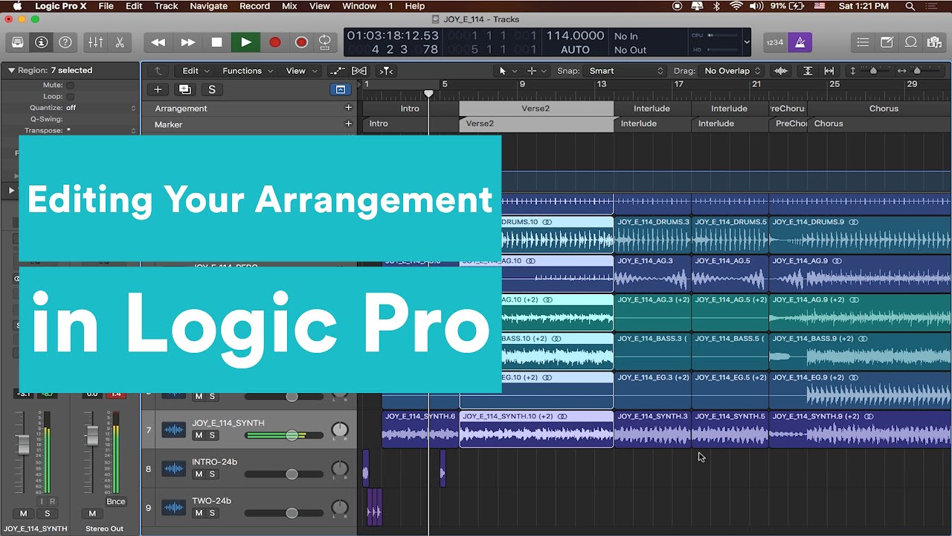Open the Note Pads button
The height and width of the screenshot is (536, 952).
[887, 42]
